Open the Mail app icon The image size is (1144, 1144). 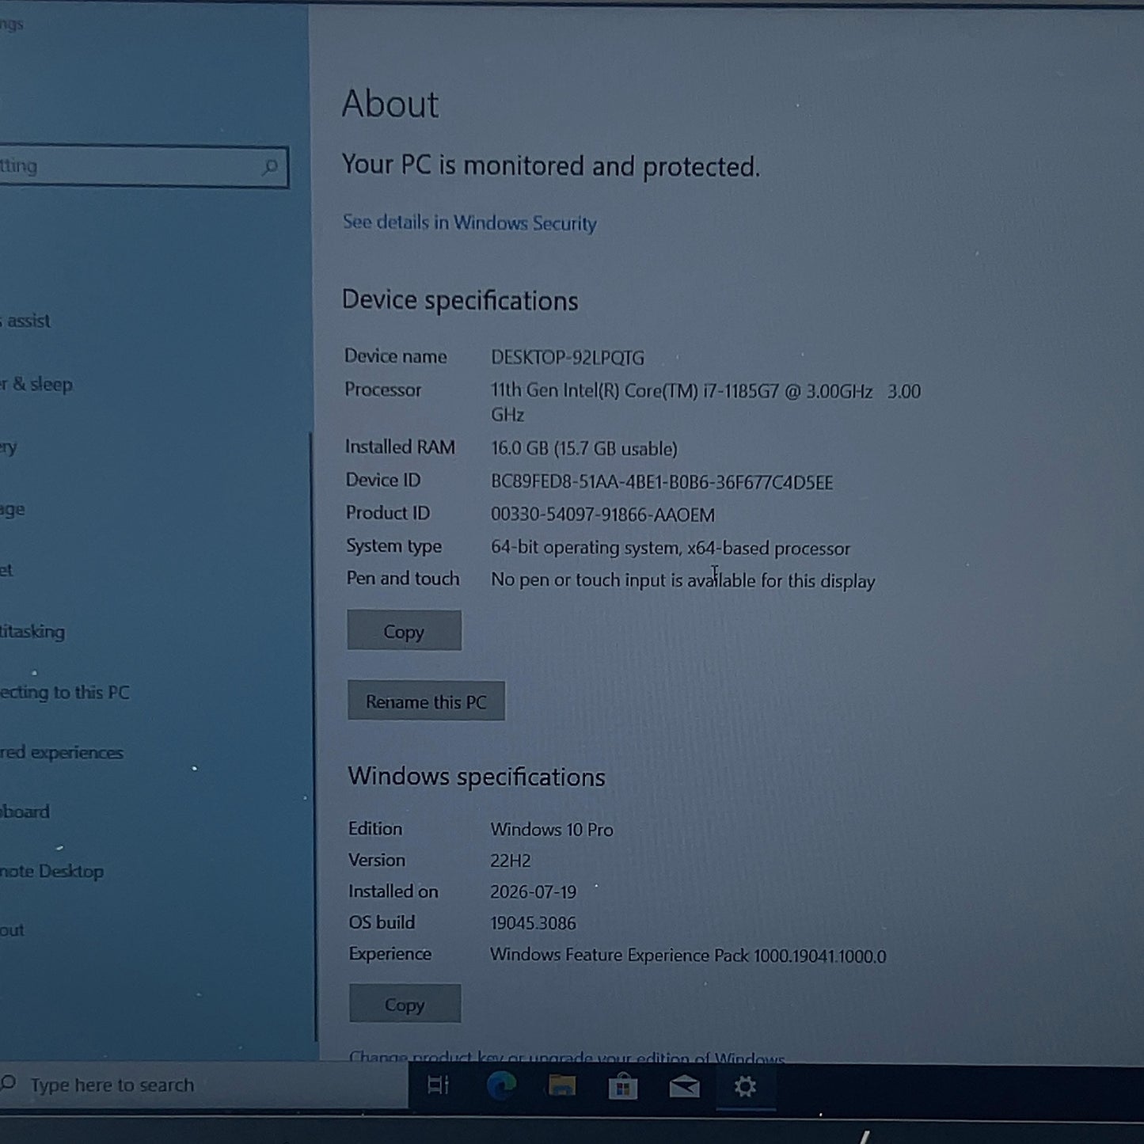[x=684, y=1086]
